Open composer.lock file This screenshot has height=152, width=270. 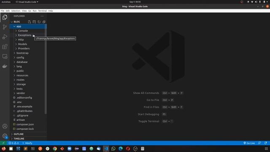28,129
